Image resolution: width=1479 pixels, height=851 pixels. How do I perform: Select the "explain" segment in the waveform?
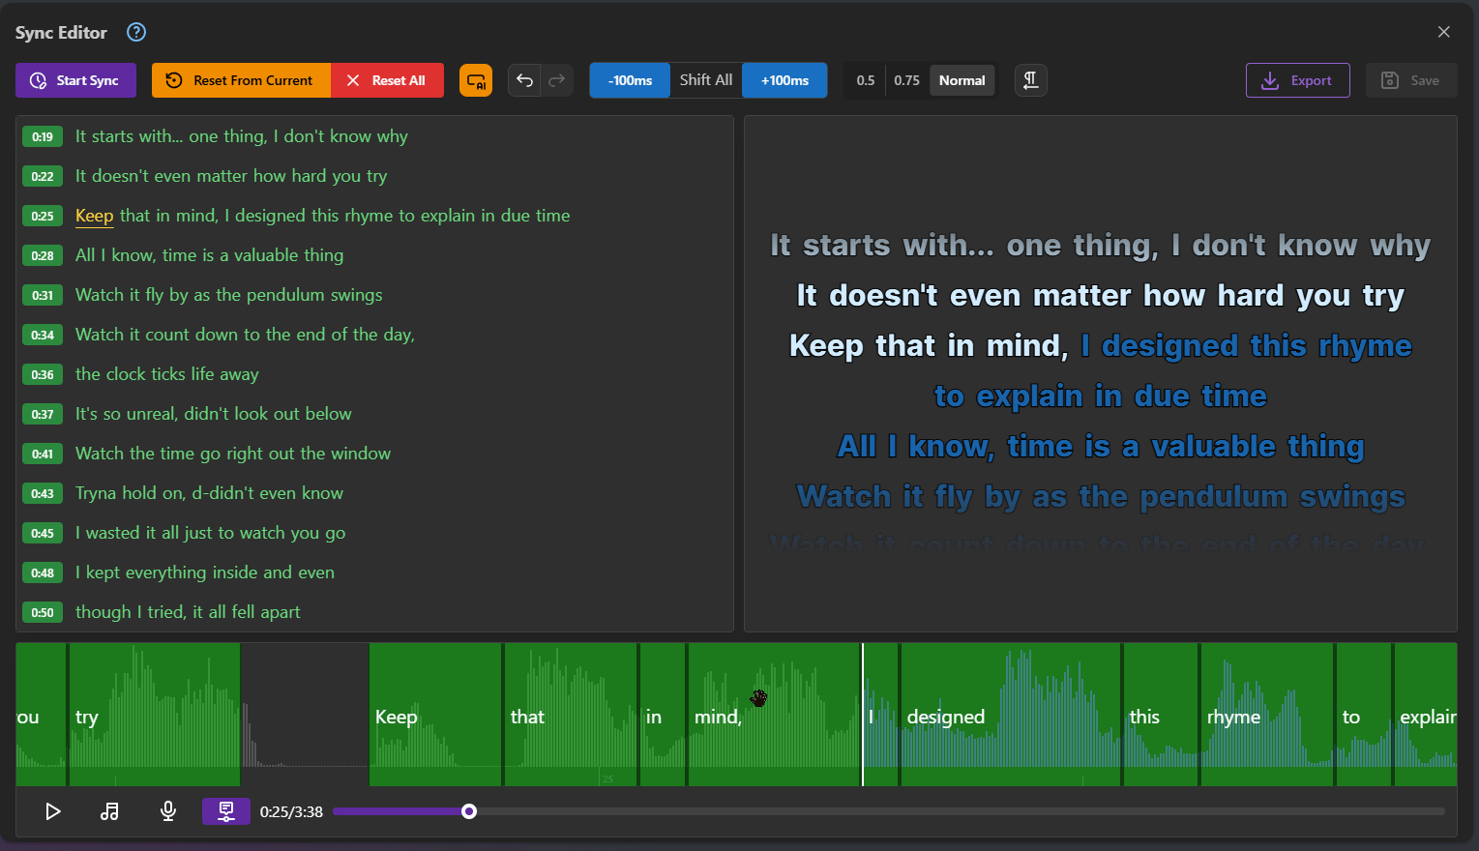(x=1426, y=715)
